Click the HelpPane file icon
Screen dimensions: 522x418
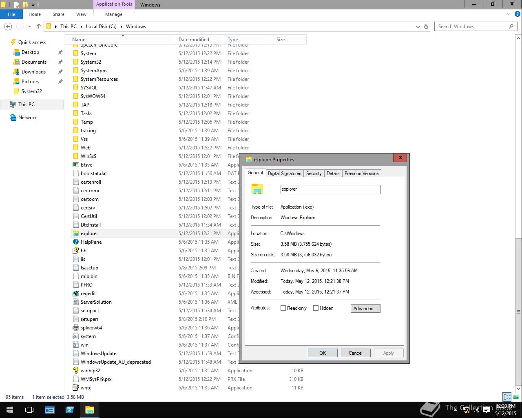pyautogui.click(x=75, y=242)
